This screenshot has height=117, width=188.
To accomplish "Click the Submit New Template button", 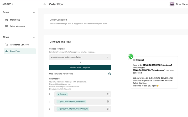I will point(80,67).
